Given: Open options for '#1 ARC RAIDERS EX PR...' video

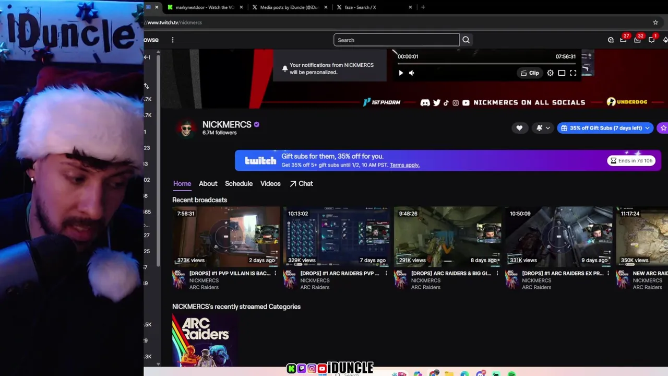Looking at the screenshot, I should (608, 273).
